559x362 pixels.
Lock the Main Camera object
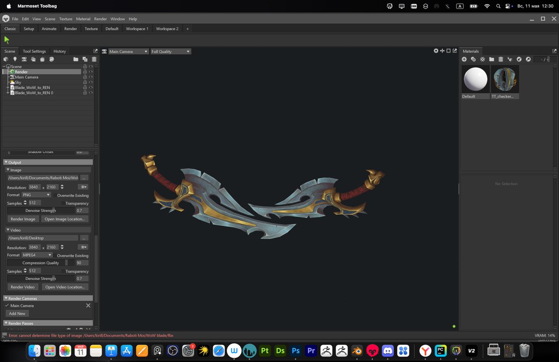pos(85,77)
